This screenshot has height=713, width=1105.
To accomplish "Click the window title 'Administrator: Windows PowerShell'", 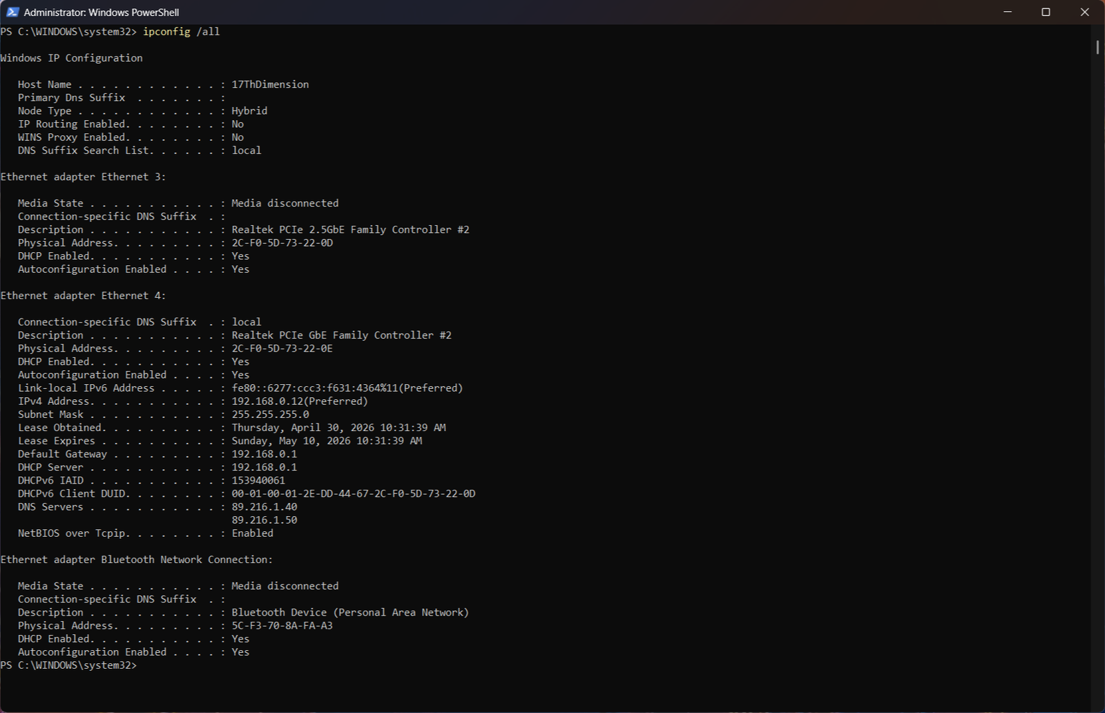I will point(102,12).
